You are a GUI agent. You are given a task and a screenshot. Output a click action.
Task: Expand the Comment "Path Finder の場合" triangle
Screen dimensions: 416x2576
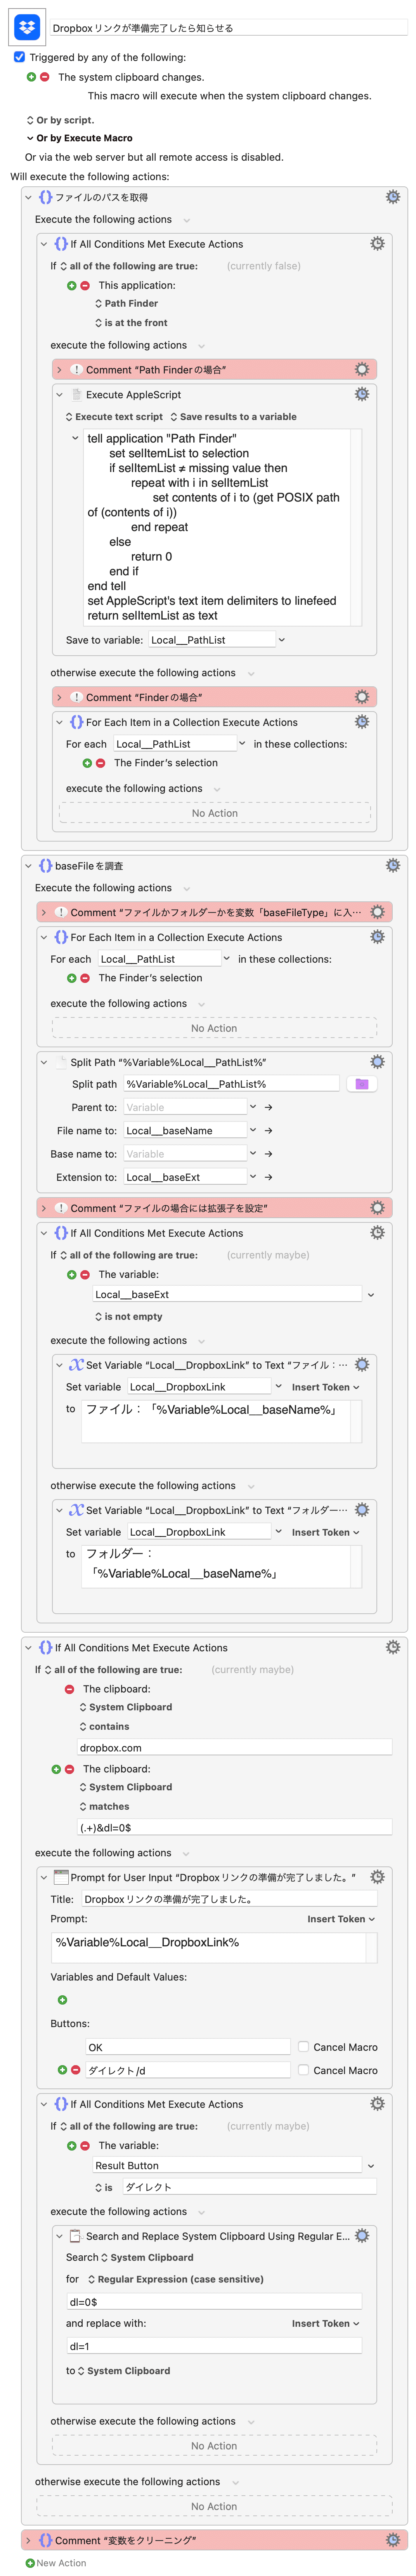59,369
